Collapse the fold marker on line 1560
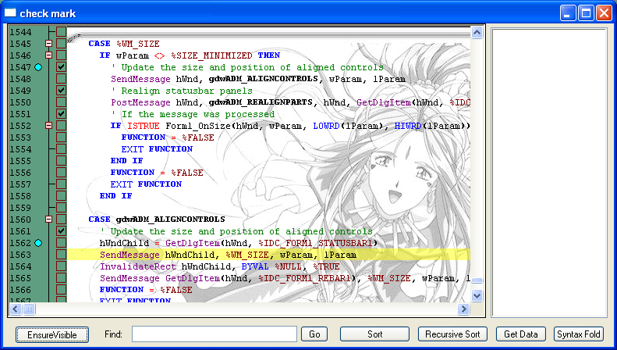 coord(49,220)
